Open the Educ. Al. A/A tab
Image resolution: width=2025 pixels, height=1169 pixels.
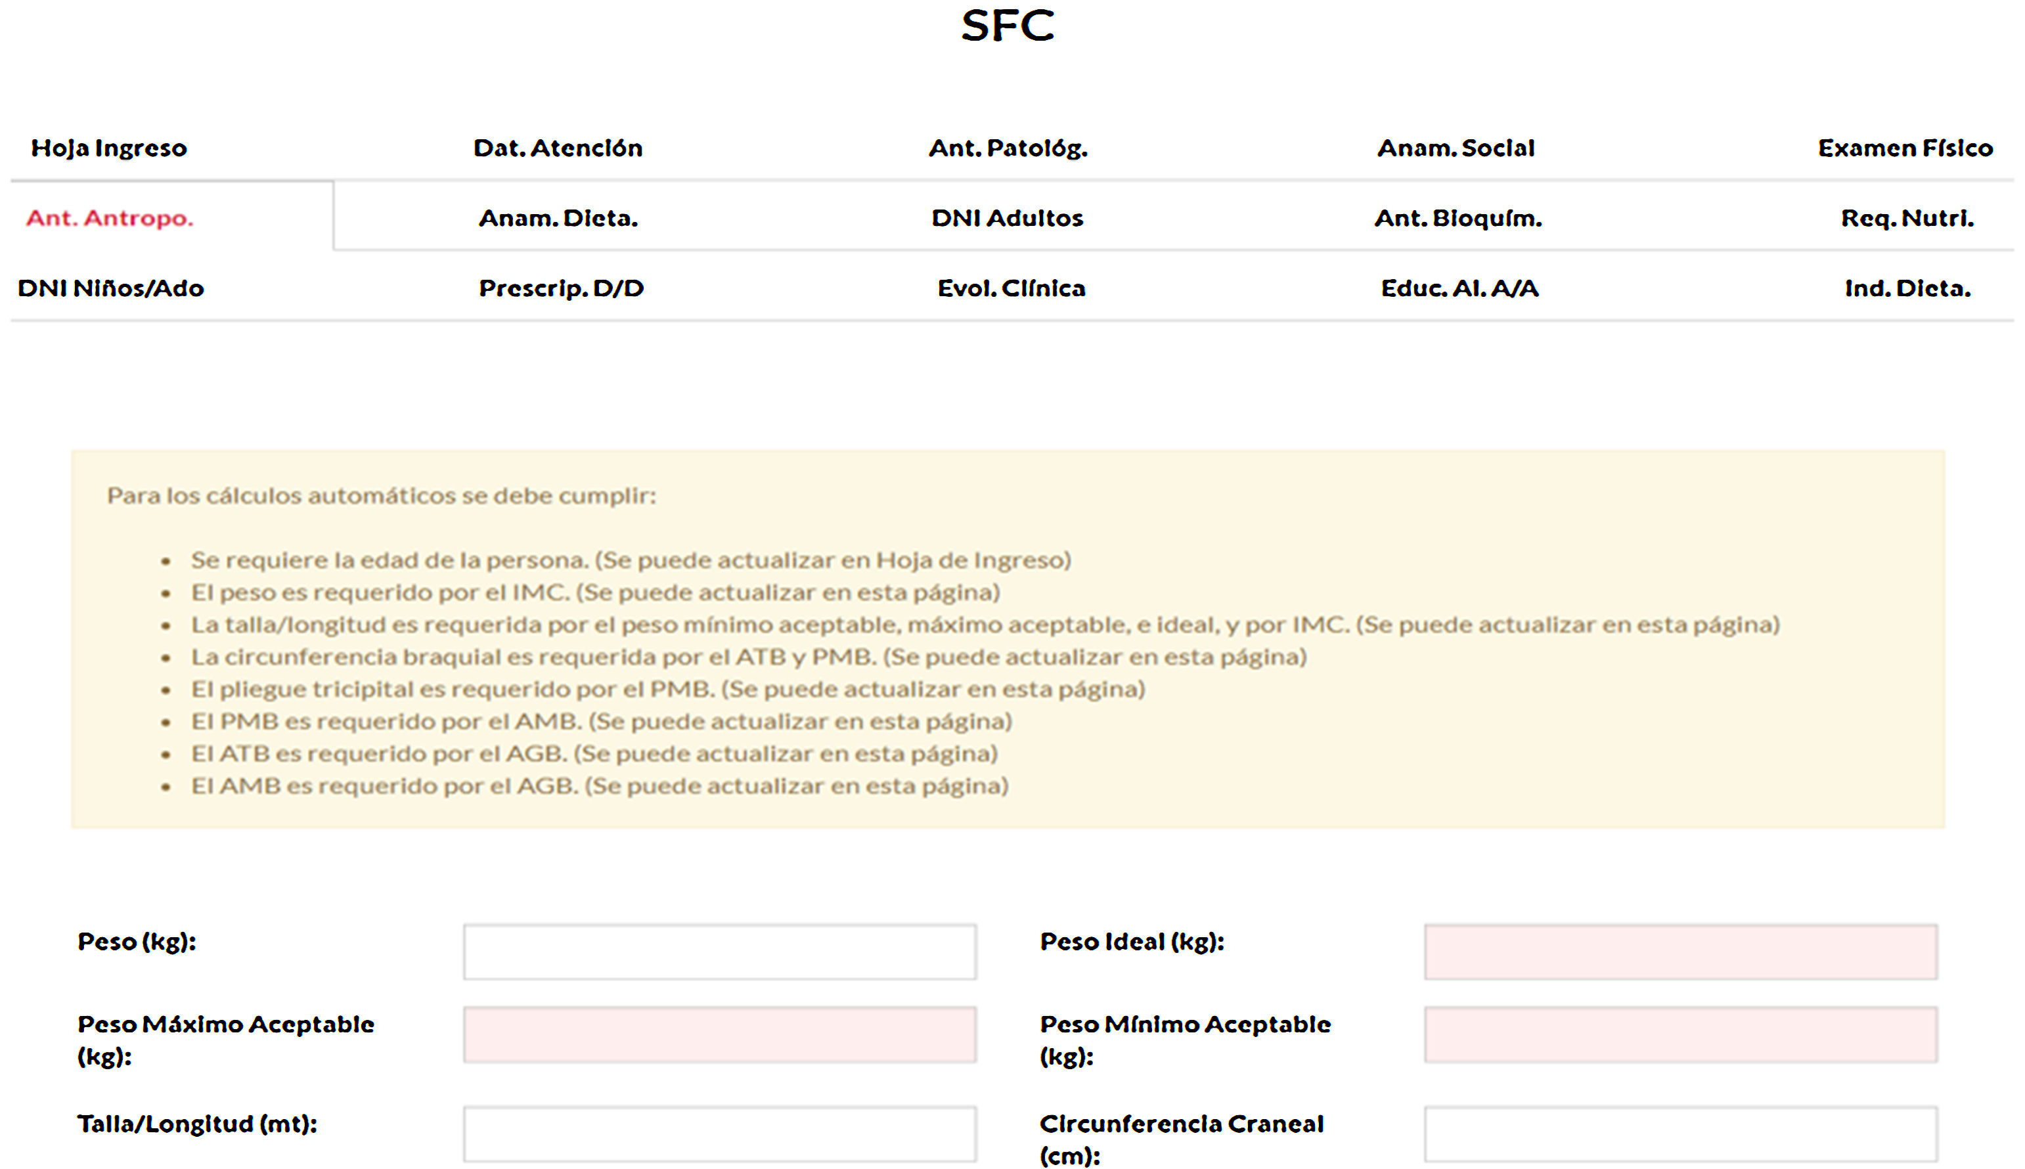tap(1459, 288)
